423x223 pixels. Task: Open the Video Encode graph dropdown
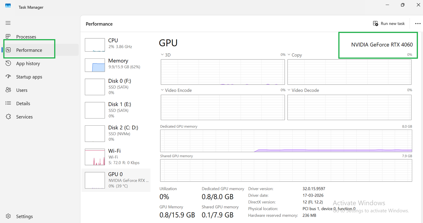[162, 90]
